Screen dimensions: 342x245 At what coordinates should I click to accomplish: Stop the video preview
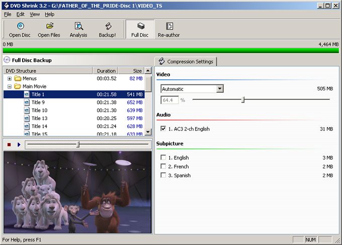click(9, 145)
